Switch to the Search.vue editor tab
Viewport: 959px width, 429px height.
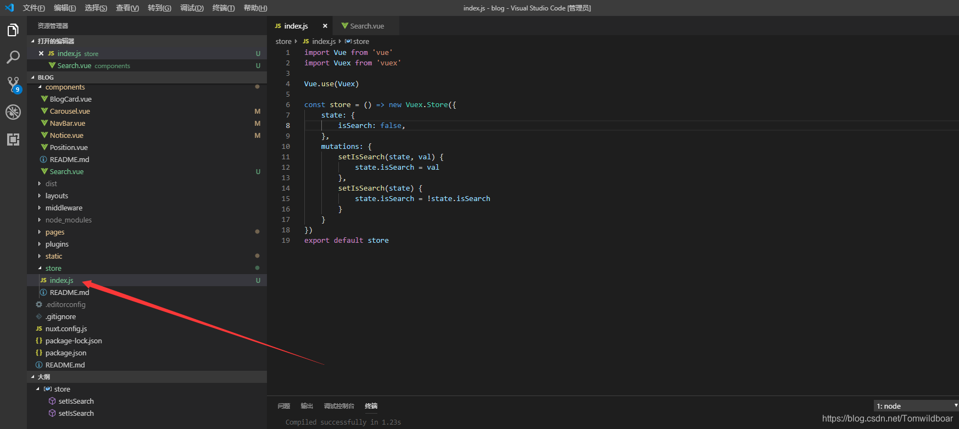[x=366, y=26]
